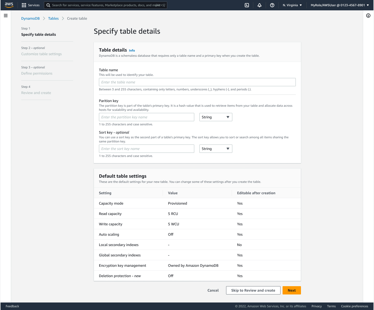Click the AWS home logo
The width and height of the screenshot is (374, 310).
coord(9,5)
